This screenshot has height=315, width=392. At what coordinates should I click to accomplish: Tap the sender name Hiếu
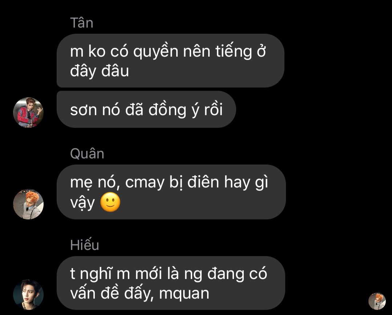[x=85, y=245]
